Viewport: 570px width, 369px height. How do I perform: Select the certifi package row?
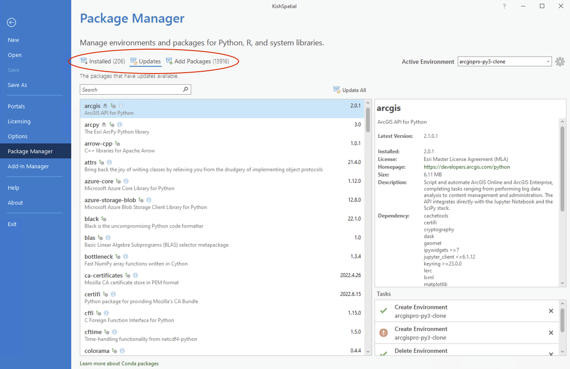coord(222,297)
